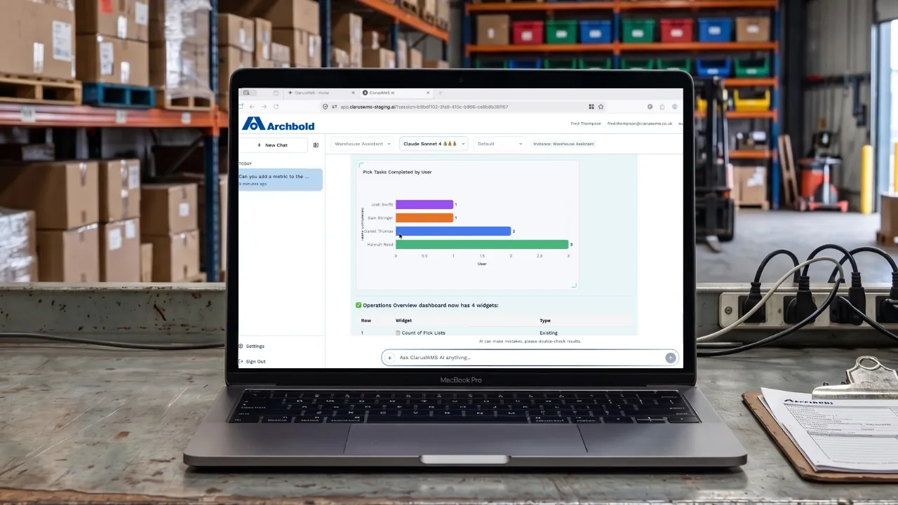The width and height of the screenshot is (898, 505).
Task: Click the orange Sam Stringer bar
Action: (x=424, y=218)
